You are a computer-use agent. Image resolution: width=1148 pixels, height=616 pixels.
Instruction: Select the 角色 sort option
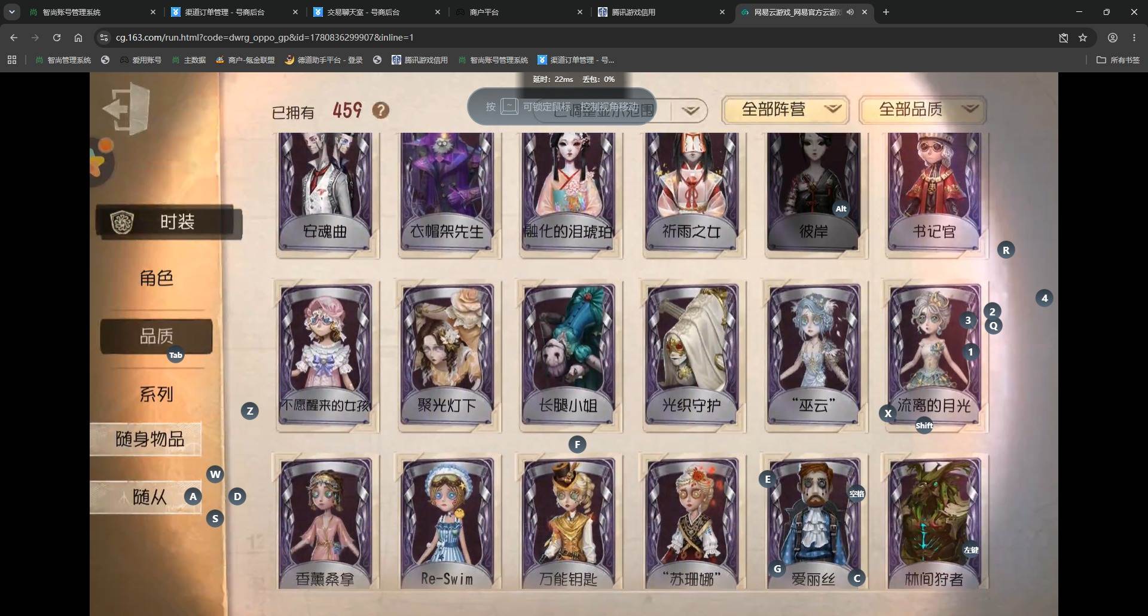157,278
